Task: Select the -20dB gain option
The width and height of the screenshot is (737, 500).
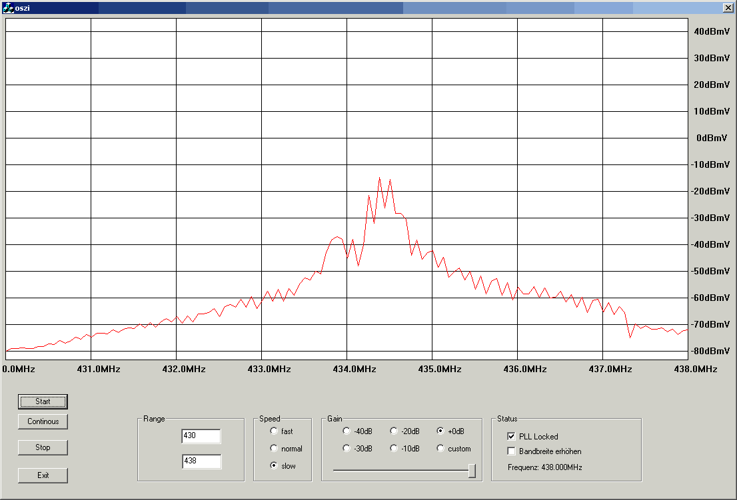Action: tap(394, 431)
